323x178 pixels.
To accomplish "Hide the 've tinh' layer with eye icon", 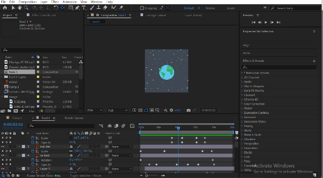I will pyautogui.click(x=3, y=155).
